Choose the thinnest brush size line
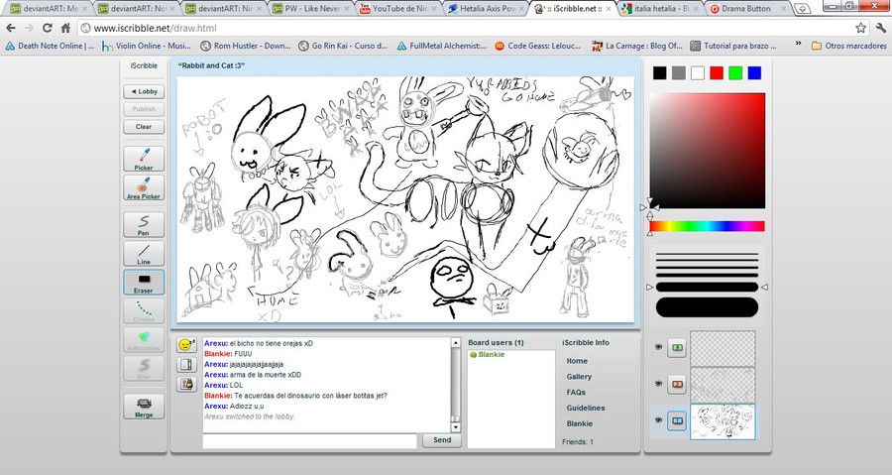This screenshot has width=892, height=475. pyautogui.click(x=707, y=254)
